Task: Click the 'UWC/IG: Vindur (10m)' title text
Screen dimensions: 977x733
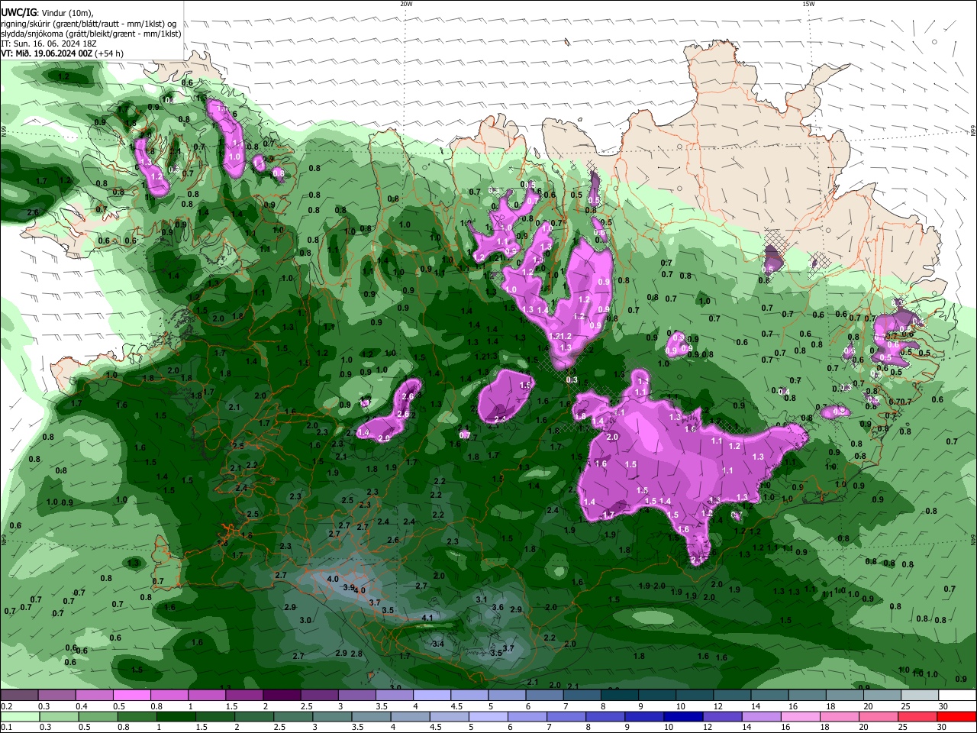Action: 47,12
